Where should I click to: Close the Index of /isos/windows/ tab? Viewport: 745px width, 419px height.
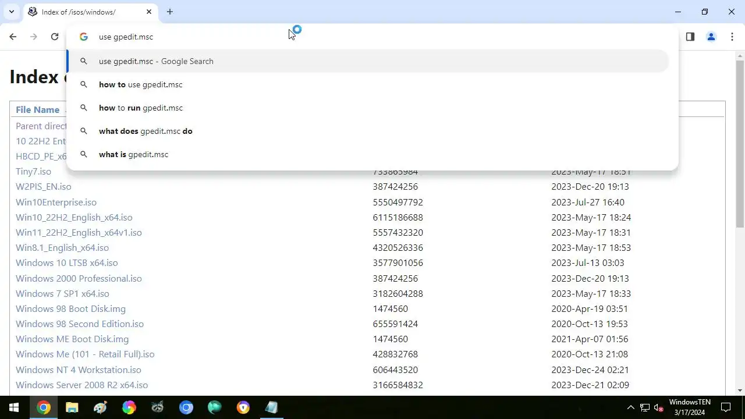point(149,12)
